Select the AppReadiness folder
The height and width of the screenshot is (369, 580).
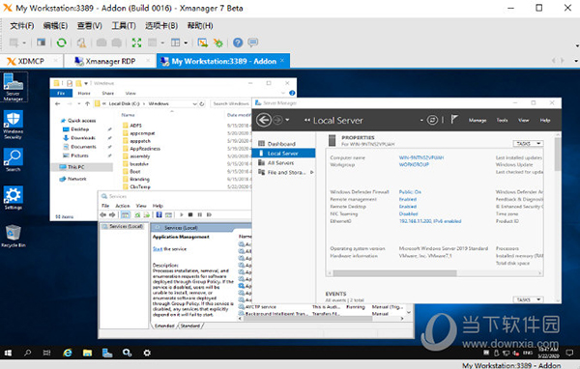pos(145,149)
